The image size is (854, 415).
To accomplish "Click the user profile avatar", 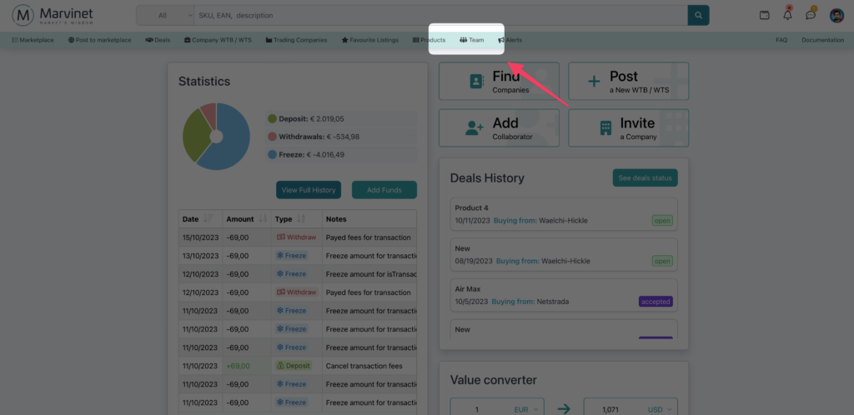I will [x=836, y=15].
